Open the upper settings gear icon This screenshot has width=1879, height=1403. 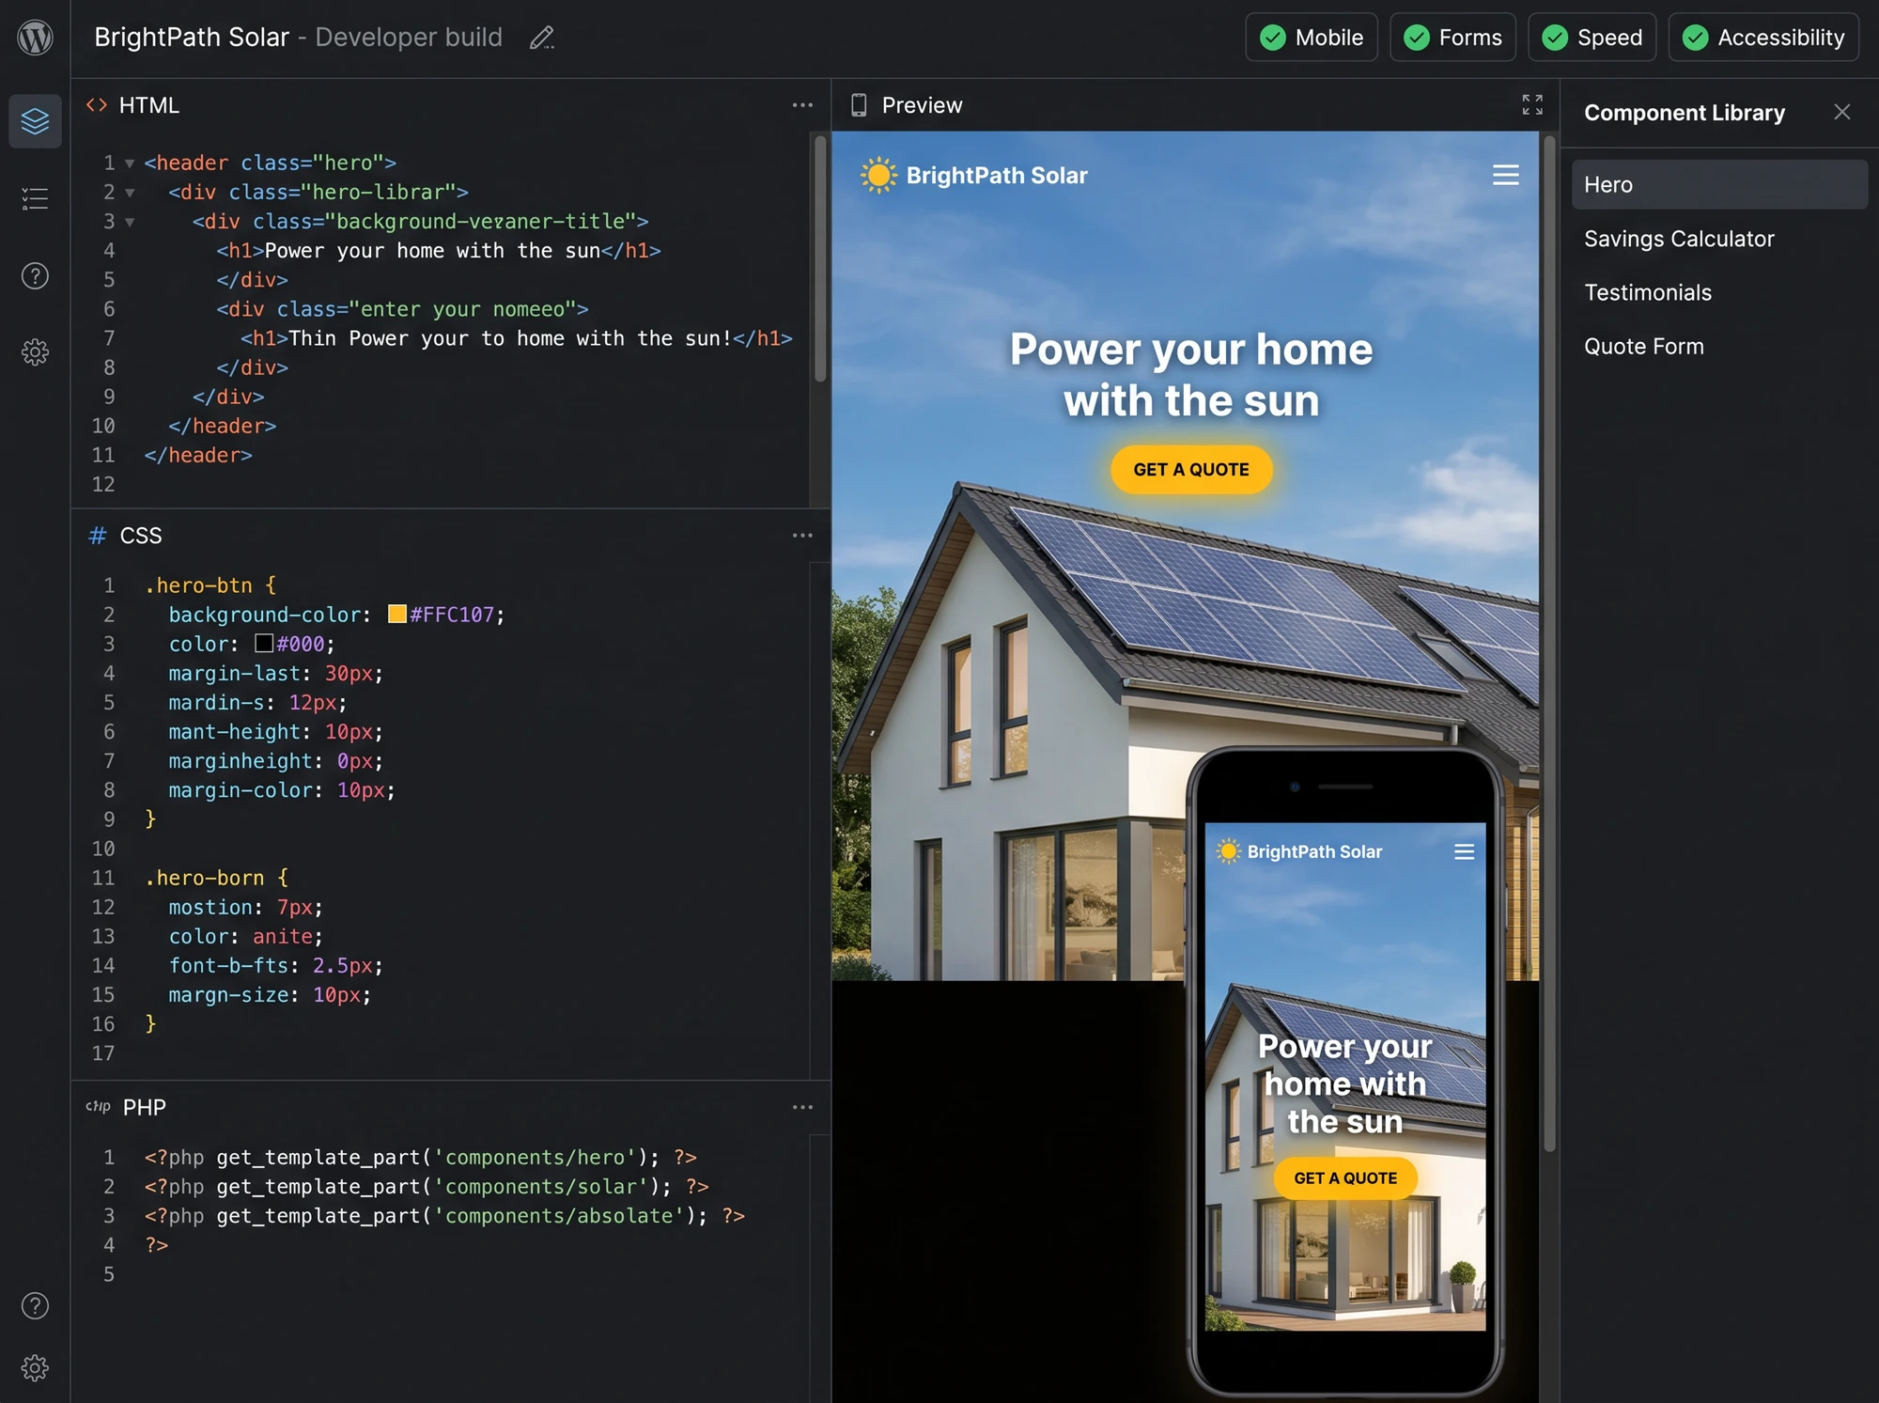pos(35,352)
